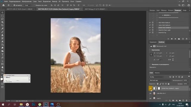The image size is (191, 107).
Task: Delete selected action with trash icon
Action: point(187,39)
